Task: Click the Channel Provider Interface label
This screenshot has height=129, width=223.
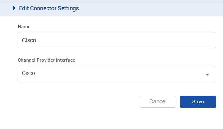Action: coord(46,60)
